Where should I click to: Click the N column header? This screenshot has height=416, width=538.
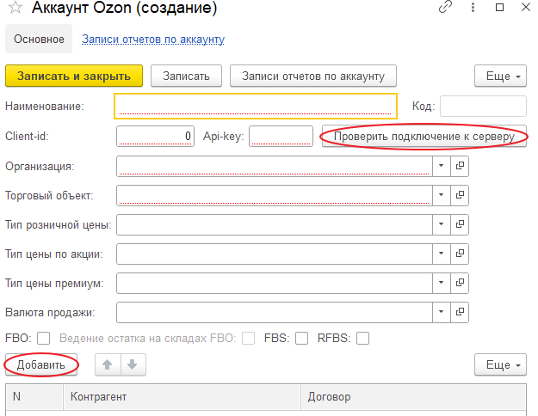point(34,397)
